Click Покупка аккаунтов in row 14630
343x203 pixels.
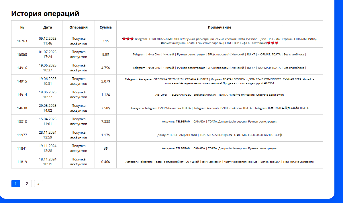pos(79,108)
